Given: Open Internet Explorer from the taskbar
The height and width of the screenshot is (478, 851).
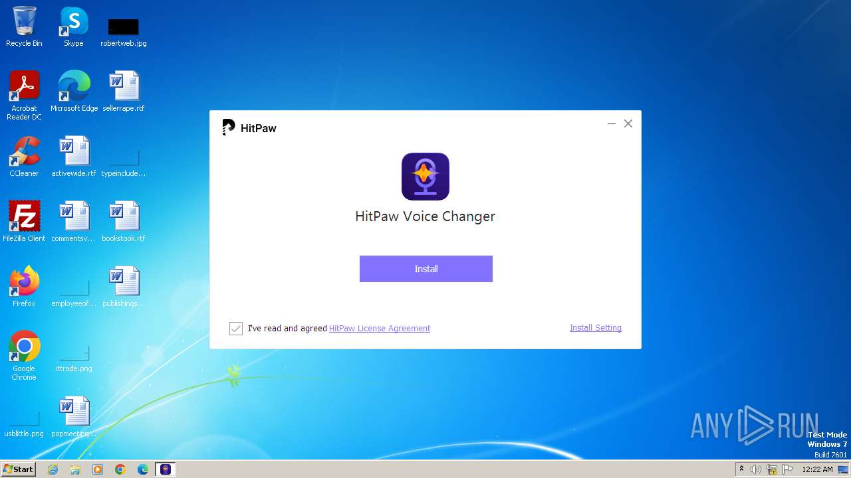Looking at the screenshot, I should (53, 469).
